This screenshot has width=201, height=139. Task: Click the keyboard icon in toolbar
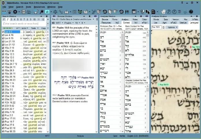pos(29,12)
